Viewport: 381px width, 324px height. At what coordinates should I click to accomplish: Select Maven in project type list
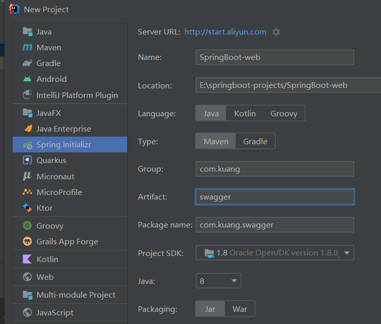70,48
